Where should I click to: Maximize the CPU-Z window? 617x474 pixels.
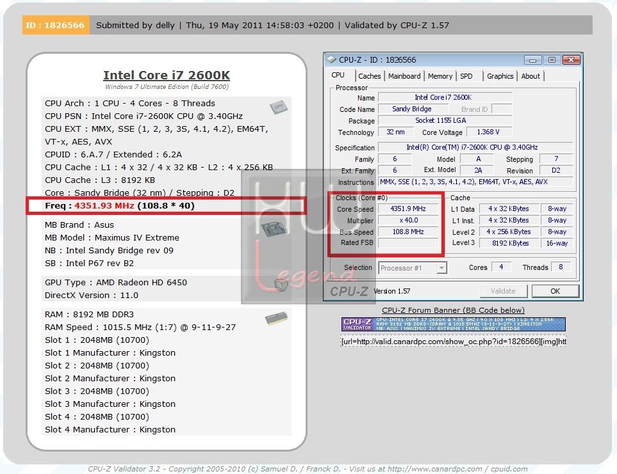click(x=552, y=60)
